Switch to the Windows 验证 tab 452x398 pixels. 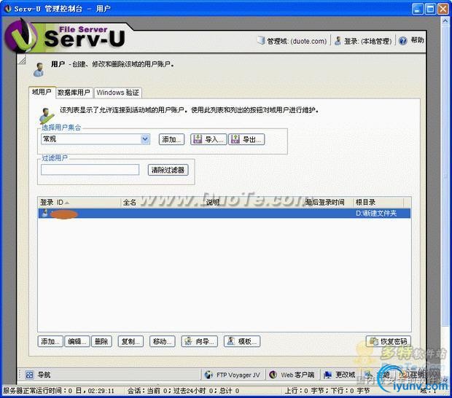coord(117,93)
